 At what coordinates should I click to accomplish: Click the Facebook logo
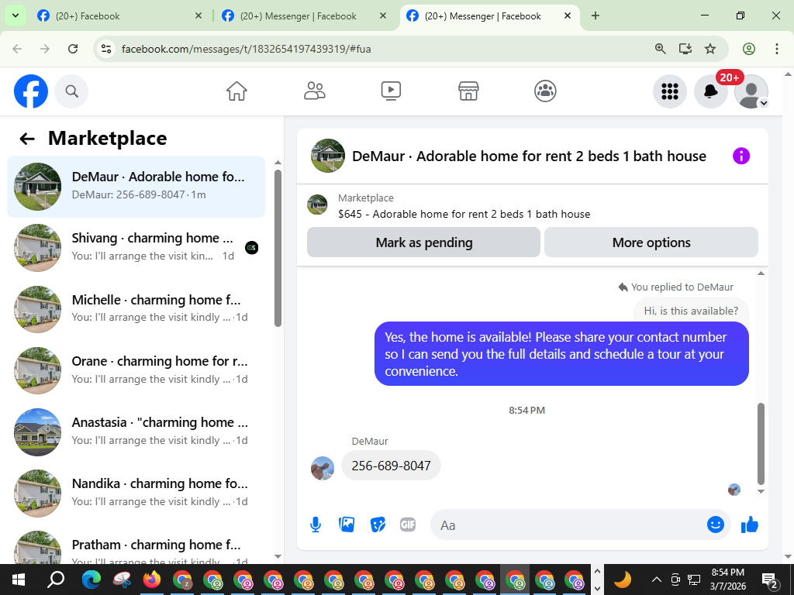point(31,91)
